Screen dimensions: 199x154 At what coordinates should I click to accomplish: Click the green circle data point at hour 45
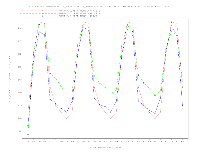111,94
